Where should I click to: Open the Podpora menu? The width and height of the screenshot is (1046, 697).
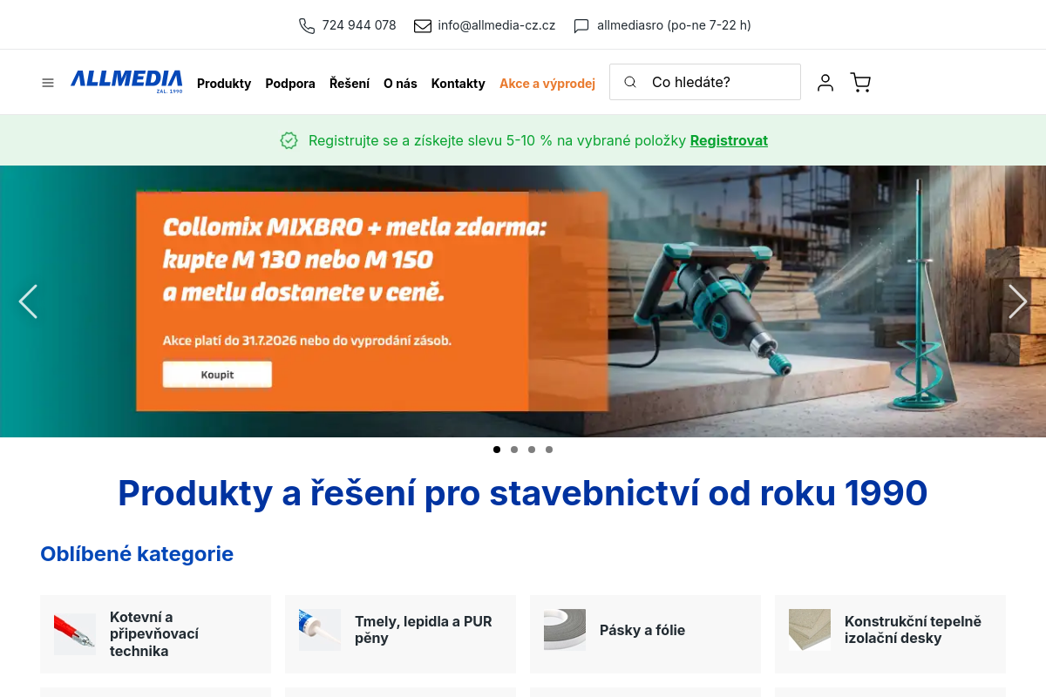pos(290,84)
